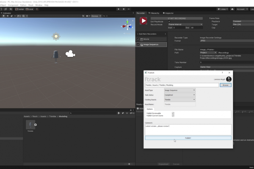The width and height of the screenshot is (254, 169).
Task: Click the Start frame field
Action: point(179,27)
